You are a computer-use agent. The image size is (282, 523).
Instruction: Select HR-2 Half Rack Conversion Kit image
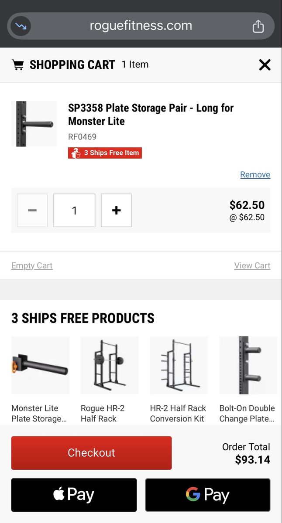point(179,365)
